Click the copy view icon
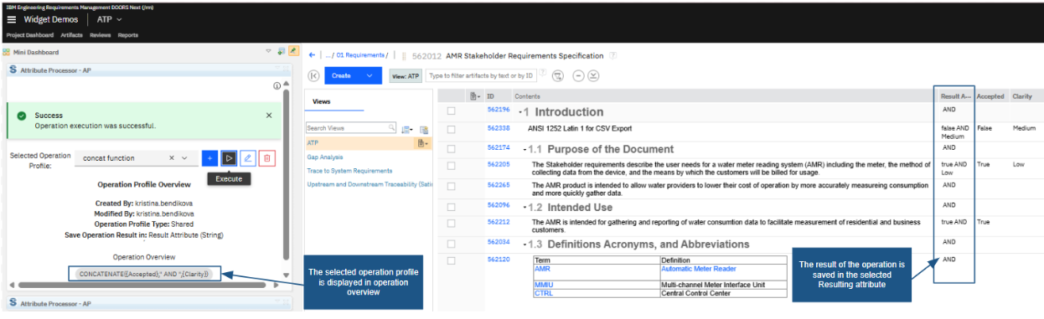The width and height of the screenshot is (1044, 319). tap(424, 129)
